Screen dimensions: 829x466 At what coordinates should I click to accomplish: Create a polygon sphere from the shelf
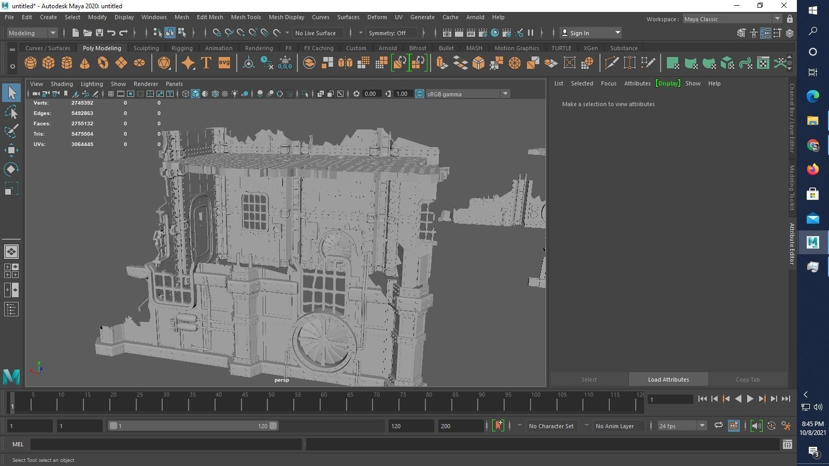(31, 63)
